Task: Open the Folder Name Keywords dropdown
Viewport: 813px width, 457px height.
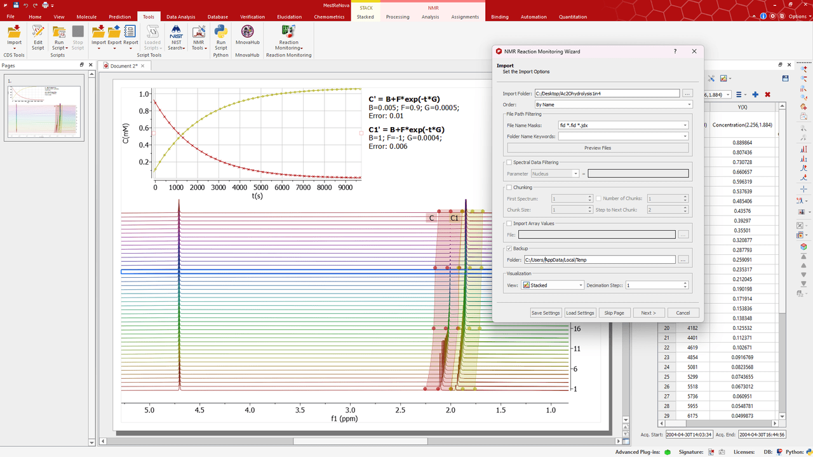Action: pos(623,136)
